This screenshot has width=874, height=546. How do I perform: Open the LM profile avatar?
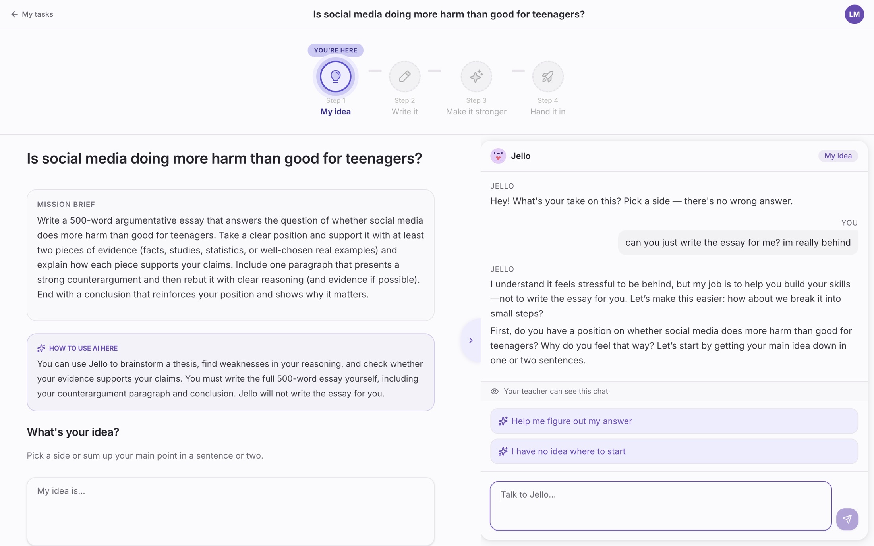tap(854, 14)
